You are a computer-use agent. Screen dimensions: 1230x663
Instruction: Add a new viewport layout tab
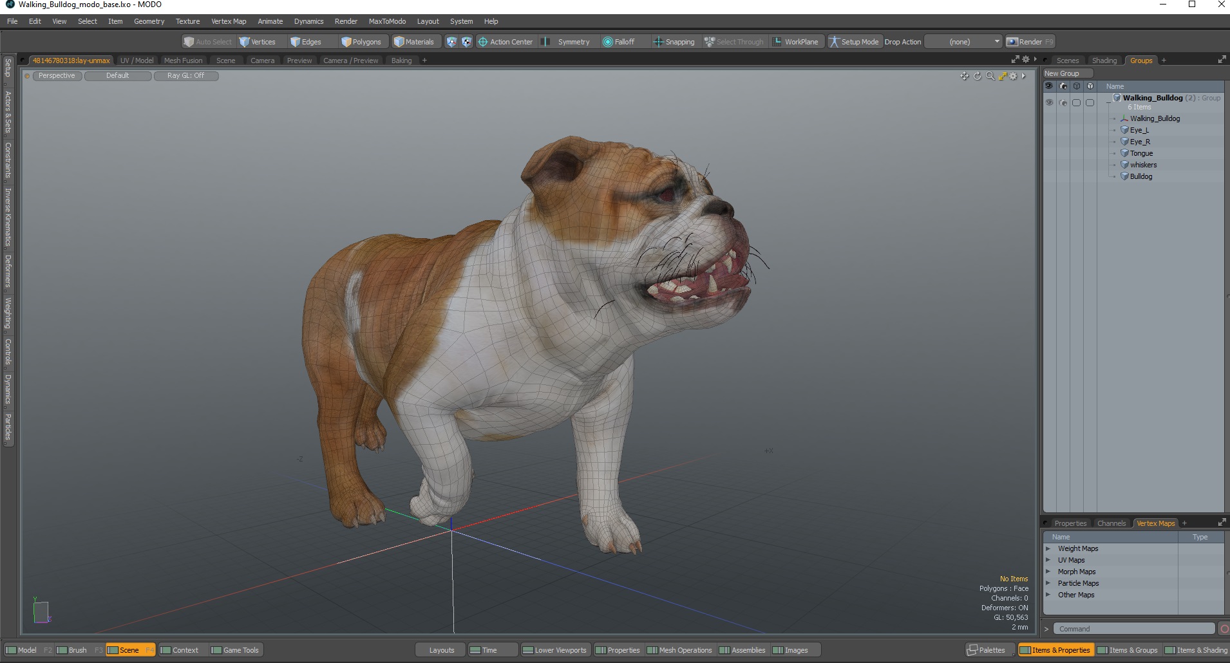pos(424,61)
